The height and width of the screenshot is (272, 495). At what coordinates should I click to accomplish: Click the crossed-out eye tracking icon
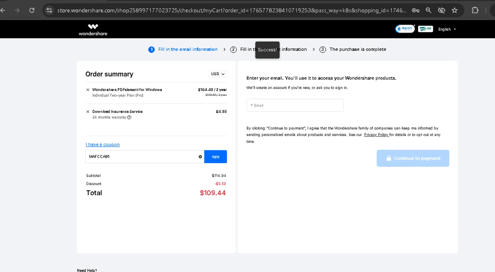coord(442,10)
